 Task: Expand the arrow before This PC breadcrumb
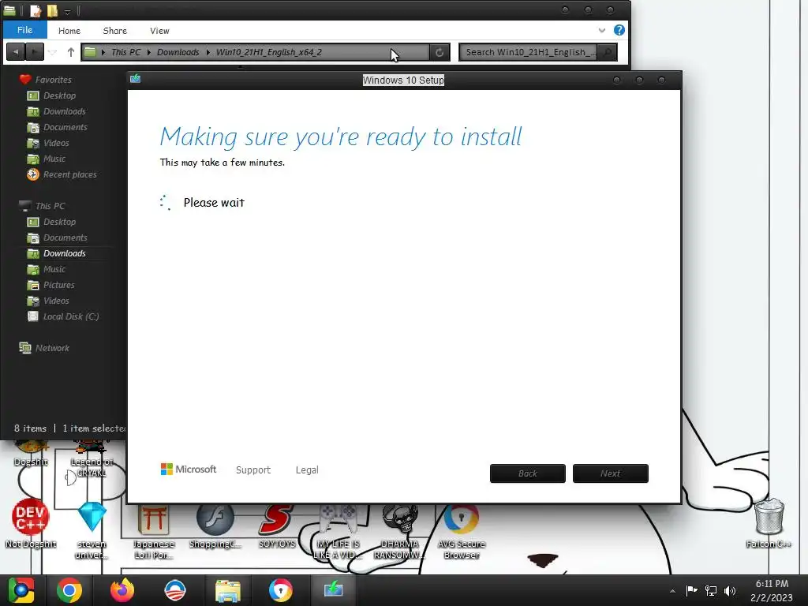(103, 52)
